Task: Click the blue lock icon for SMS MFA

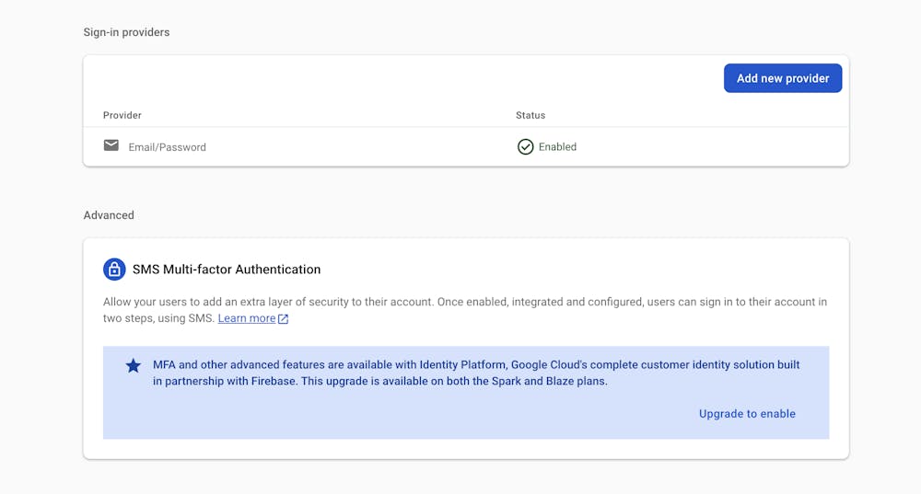Action: coord(114,270)
